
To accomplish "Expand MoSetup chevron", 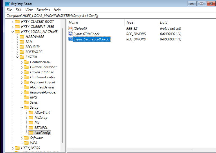I will point(26,118).
